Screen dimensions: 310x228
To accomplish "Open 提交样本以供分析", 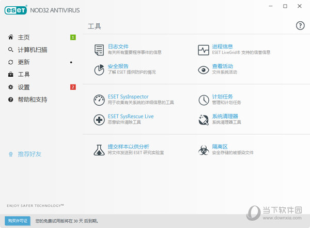I will [x=128, y=147].
